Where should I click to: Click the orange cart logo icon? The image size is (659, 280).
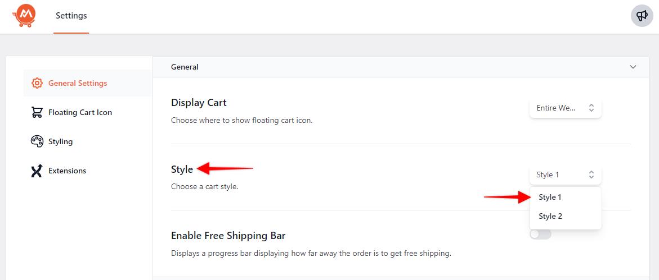24,16
